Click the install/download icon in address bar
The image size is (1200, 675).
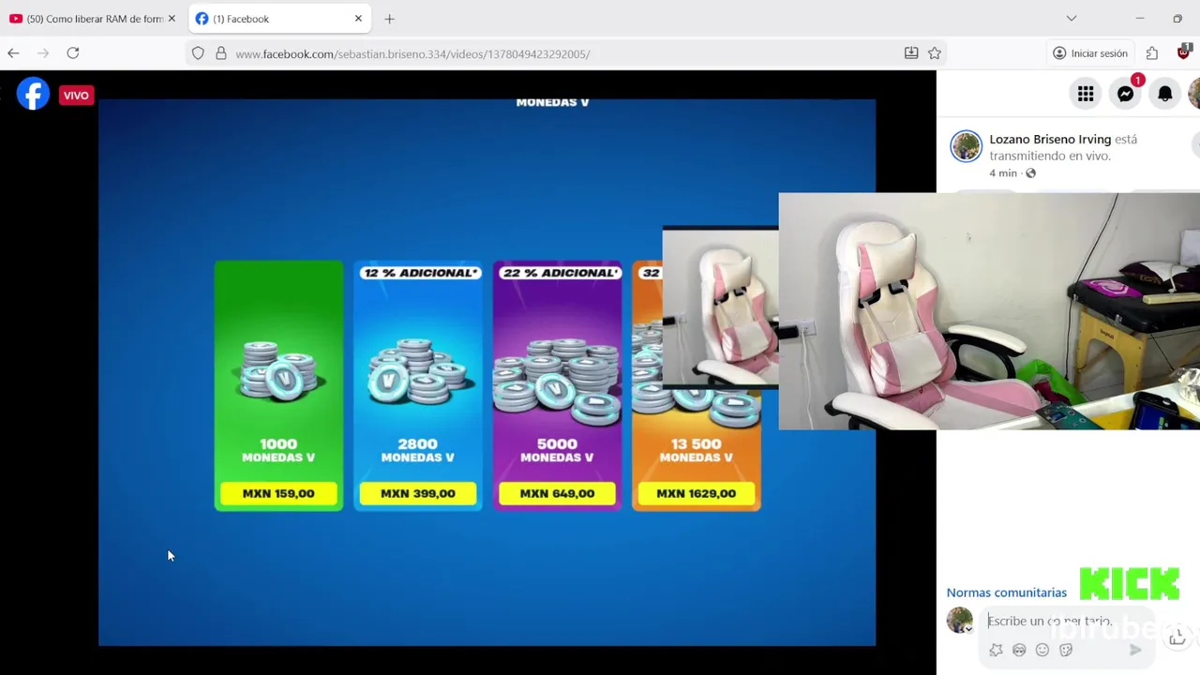pos(911,53)
